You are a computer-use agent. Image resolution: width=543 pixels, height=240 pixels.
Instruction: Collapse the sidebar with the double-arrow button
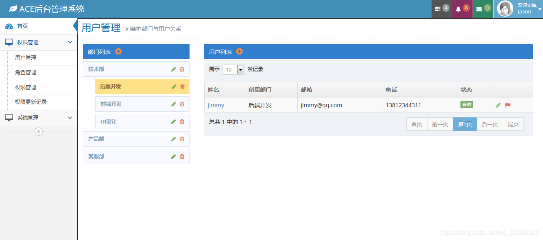pyautogui.click(x=39, y=132)
